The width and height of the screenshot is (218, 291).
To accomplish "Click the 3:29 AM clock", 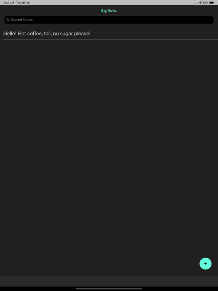I will (x=9, y=3).
